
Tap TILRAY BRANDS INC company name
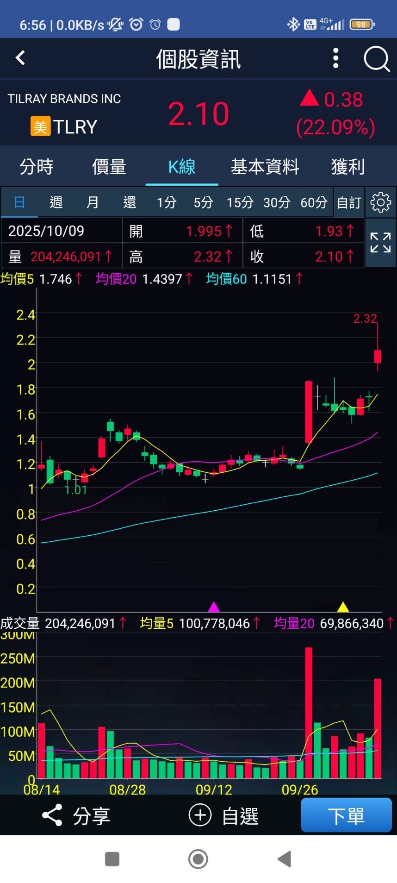[64, 99]
